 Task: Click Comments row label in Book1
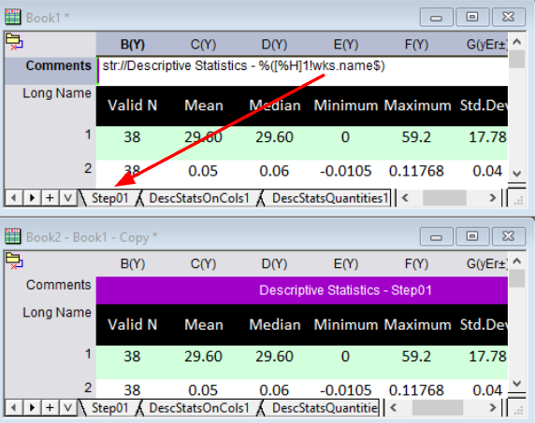point(51,71)
